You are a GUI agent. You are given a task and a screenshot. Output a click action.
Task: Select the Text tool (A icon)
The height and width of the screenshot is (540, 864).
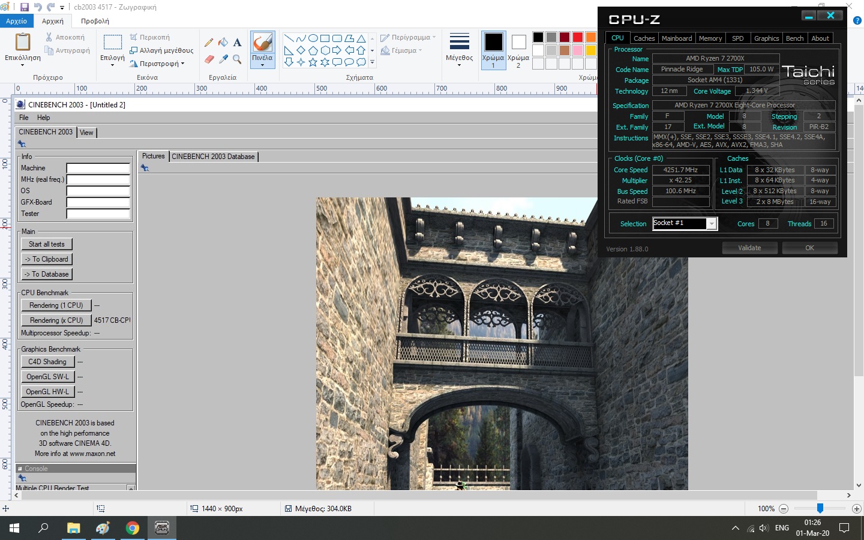pos(238,43)
